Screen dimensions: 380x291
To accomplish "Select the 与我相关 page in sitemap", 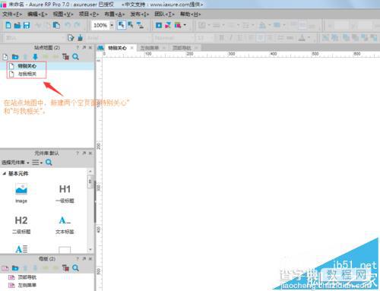I will tap(27, 74).
